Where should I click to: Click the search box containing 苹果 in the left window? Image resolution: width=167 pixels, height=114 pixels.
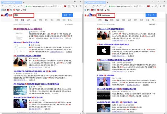(38, 15)
